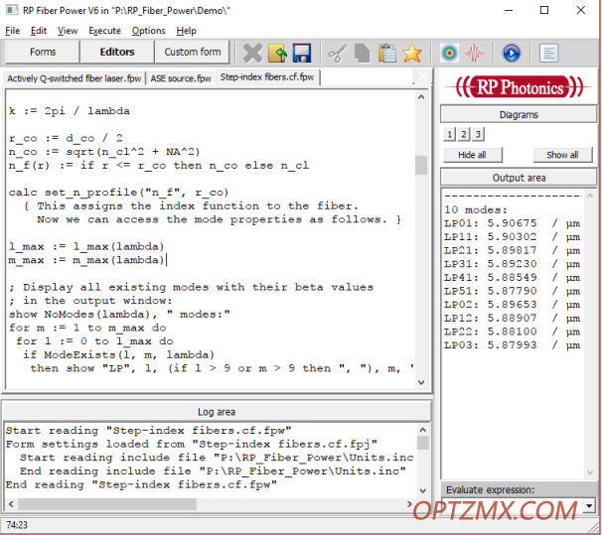This screenshot has width=602, height=535.
Task: Click log area scrollbar down arrow
Action: point(423,491)
